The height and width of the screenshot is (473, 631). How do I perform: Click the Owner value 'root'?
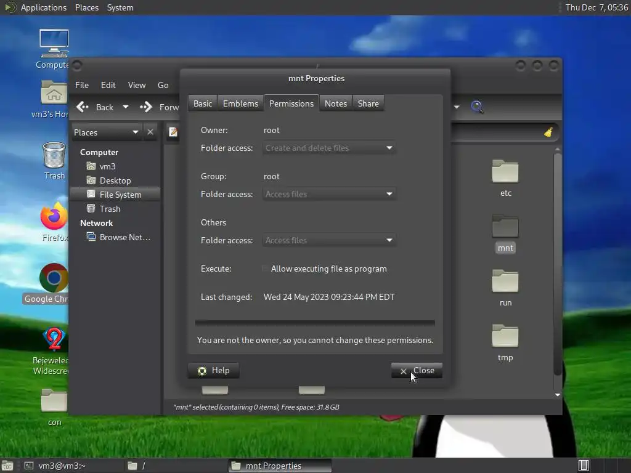(272, 131)
